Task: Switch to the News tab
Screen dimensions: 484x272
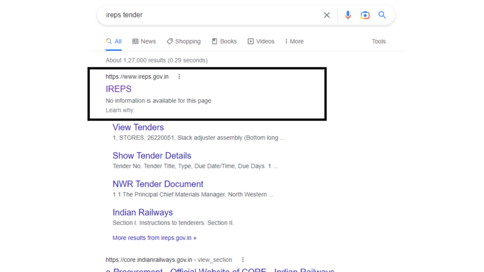Action: pos(144,42)
